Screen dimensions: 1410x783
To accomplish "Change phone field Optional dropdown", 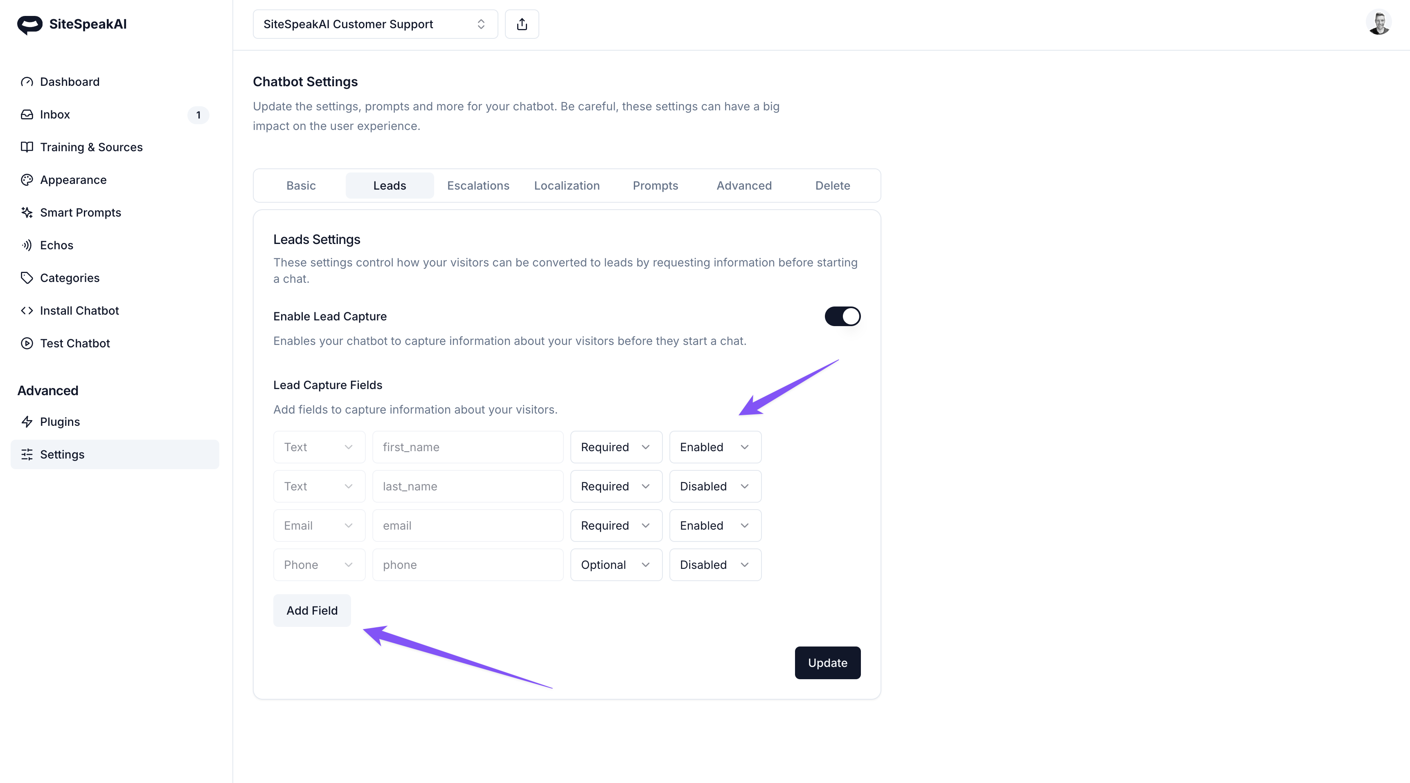I will point(615,565).
